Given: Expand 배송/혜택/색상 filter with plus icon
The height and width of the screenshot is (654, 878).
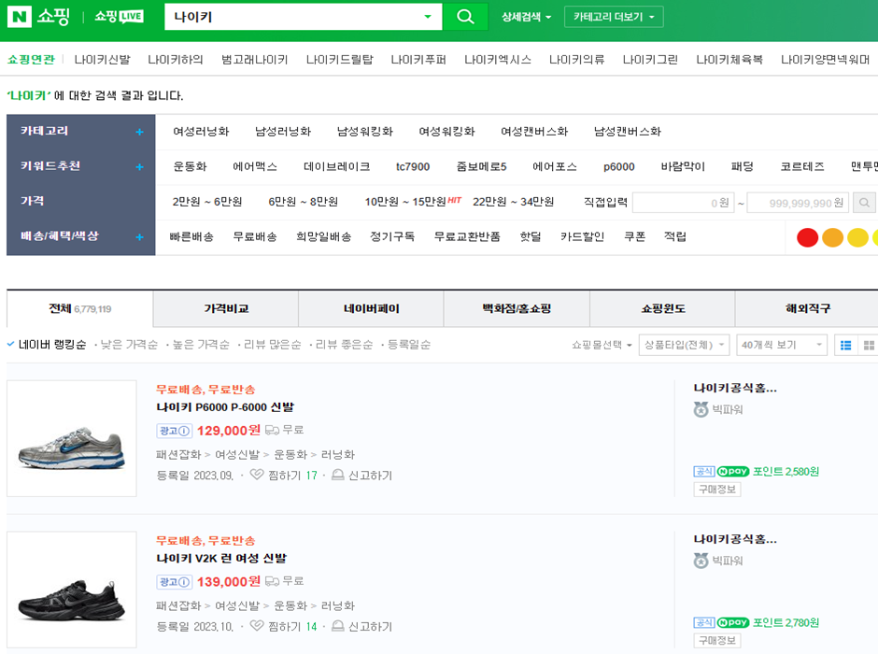Looking at the screenshot, I should click(x=139, y=237).
